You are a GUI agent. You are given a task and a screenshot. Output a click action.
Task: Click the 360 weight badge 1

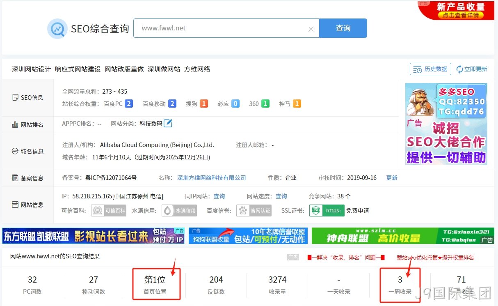pos(265,104)
